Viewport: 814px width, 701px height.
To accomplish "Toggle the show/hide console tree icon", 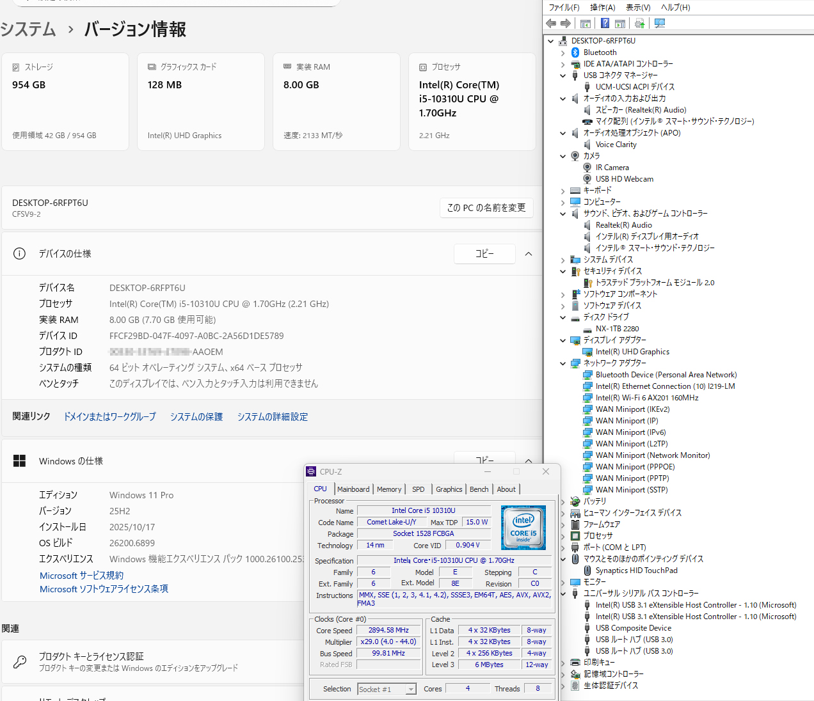I will [585, 24].
